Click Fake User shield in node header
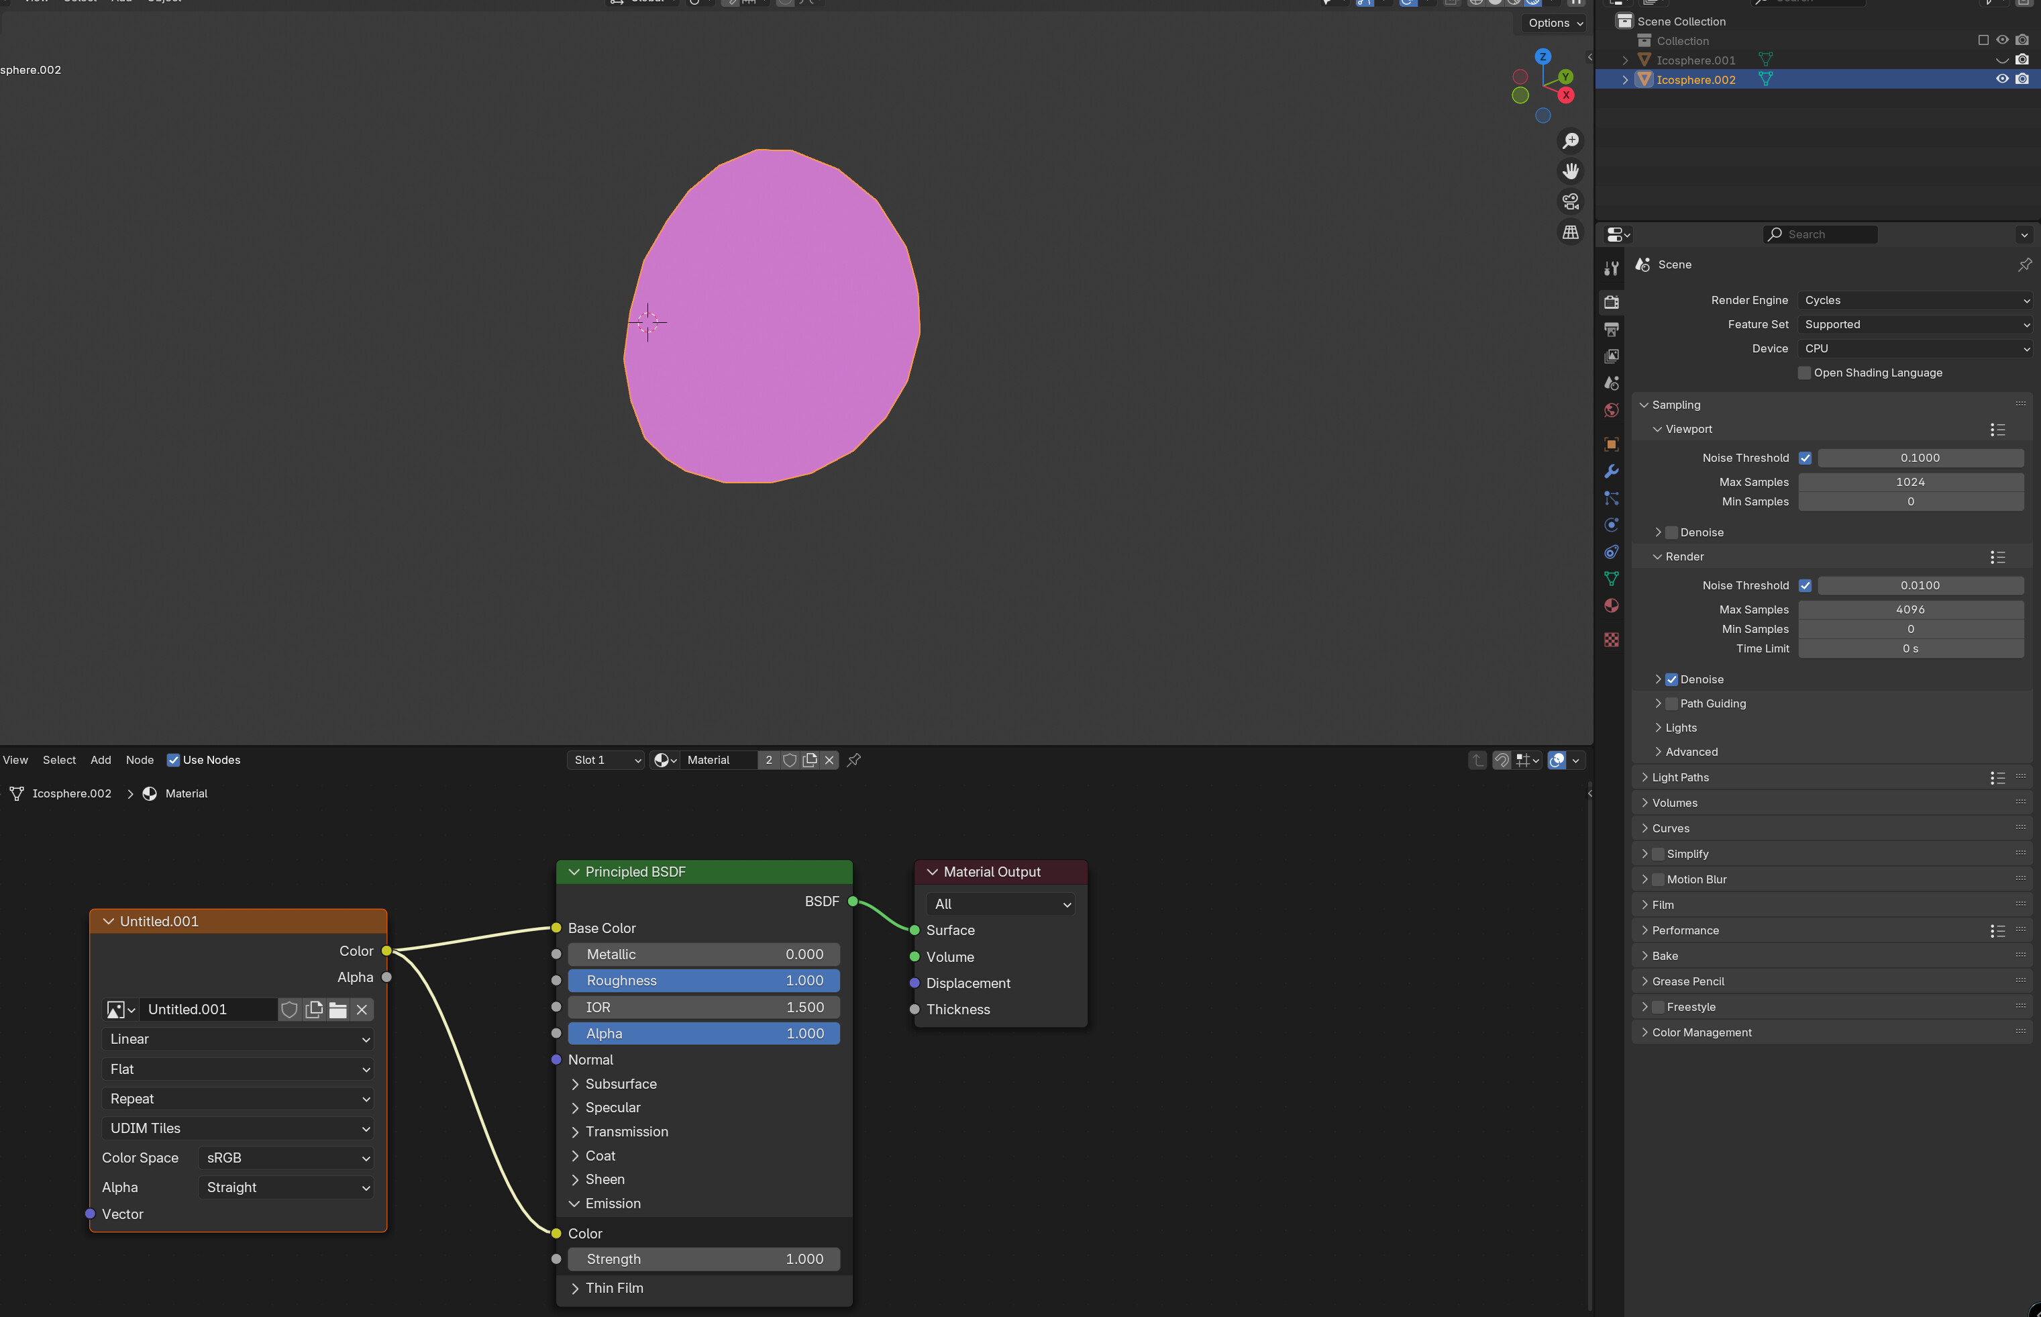The height and width of the screenshot is (1317, 2041). pyautogui.click(x=790, y=761)
